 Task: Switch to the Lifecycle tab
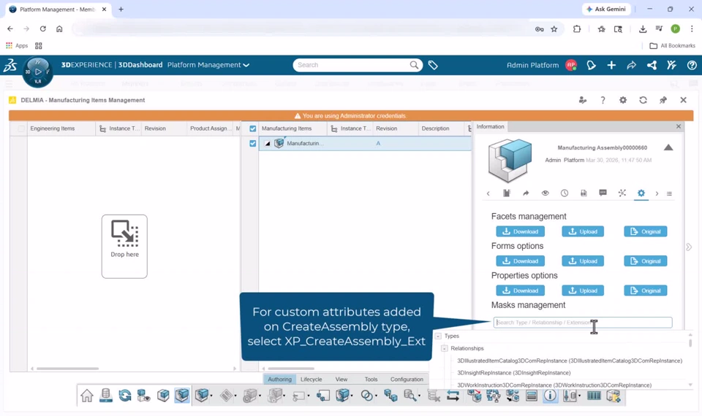tap(312, 379)
